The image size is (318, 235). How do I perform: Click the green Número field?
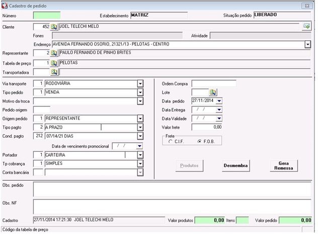pos(47,16)
